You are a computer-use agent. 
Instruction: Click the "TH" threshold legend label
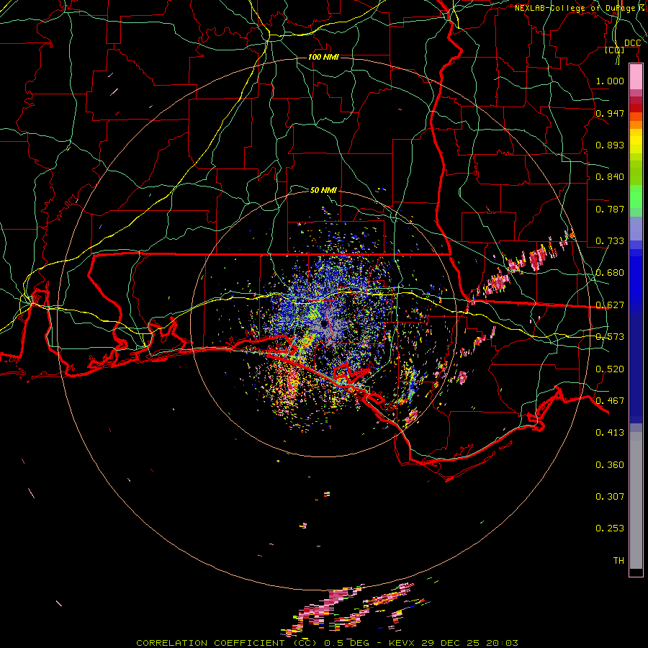click(x=618, y=560)
